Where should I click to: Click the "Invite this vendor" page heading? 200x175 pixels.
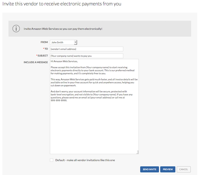[x=62, y=4]
